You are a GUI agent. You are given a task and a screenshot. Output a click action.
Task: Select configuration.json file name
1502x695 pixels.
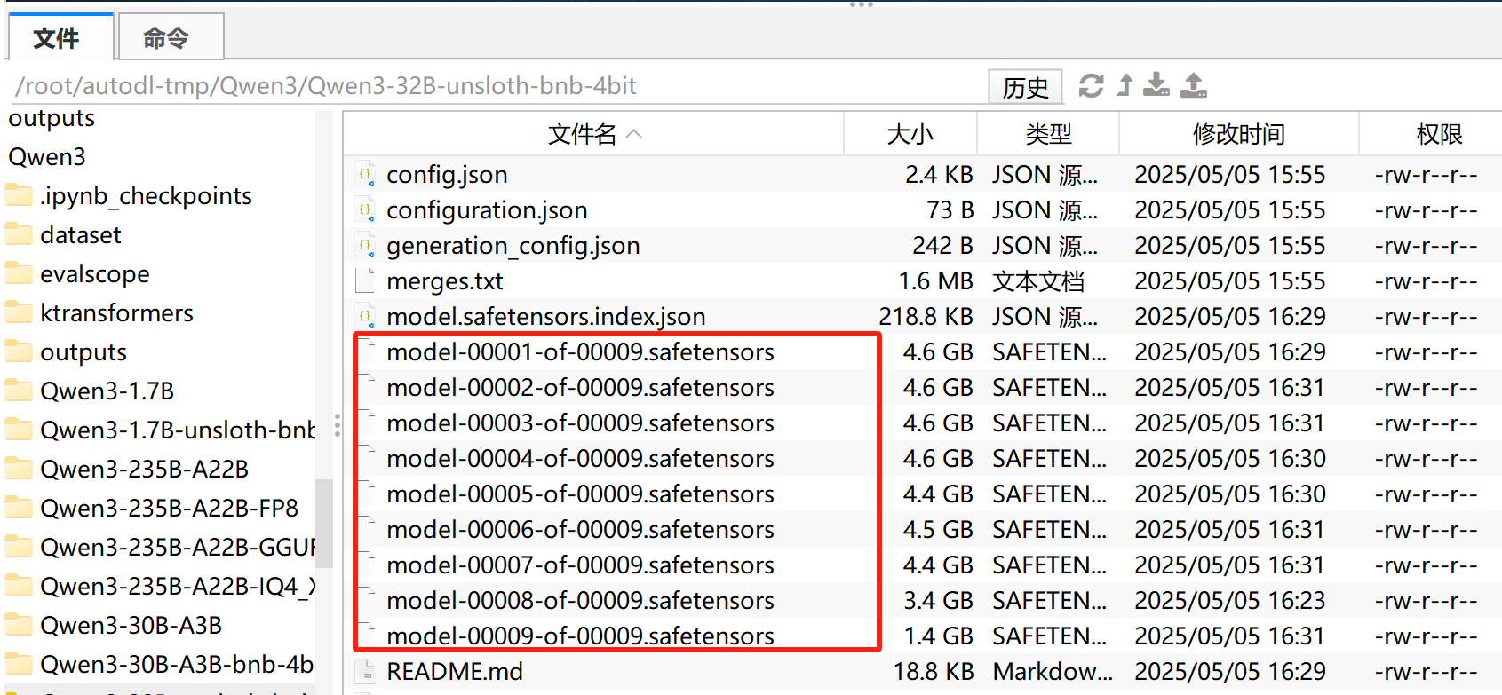tap(487, 210)
